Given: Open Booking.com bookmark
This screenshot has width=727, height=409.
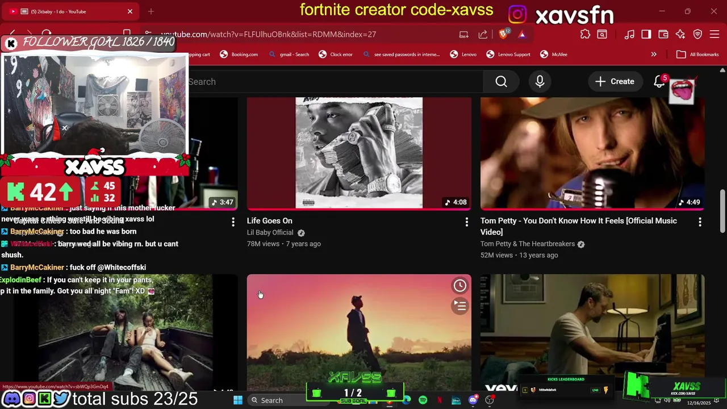Looking at the screenshot, I should [239, 55].
